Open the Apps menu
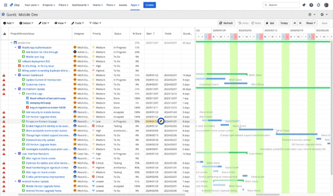This screenshot has height=196, width=333. point(135,5)
